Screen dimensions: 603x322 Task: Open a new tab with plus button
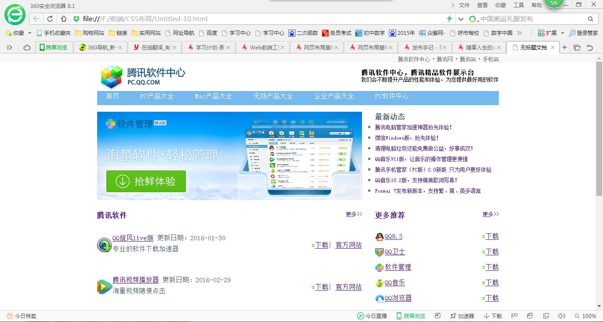564,47
